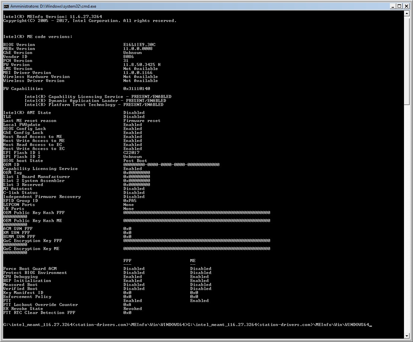Image resolution: width=413 pixels, height=342 pixels.
Task: Click BIOS boot State value Post Boot
Action: click(135, 161)
